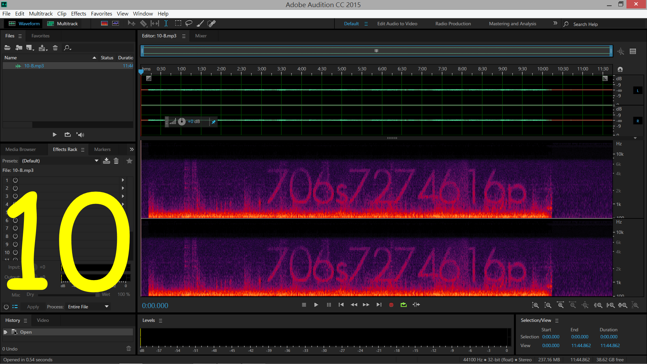Select the Spot Healing Brush tool

[x=212, y=24]
